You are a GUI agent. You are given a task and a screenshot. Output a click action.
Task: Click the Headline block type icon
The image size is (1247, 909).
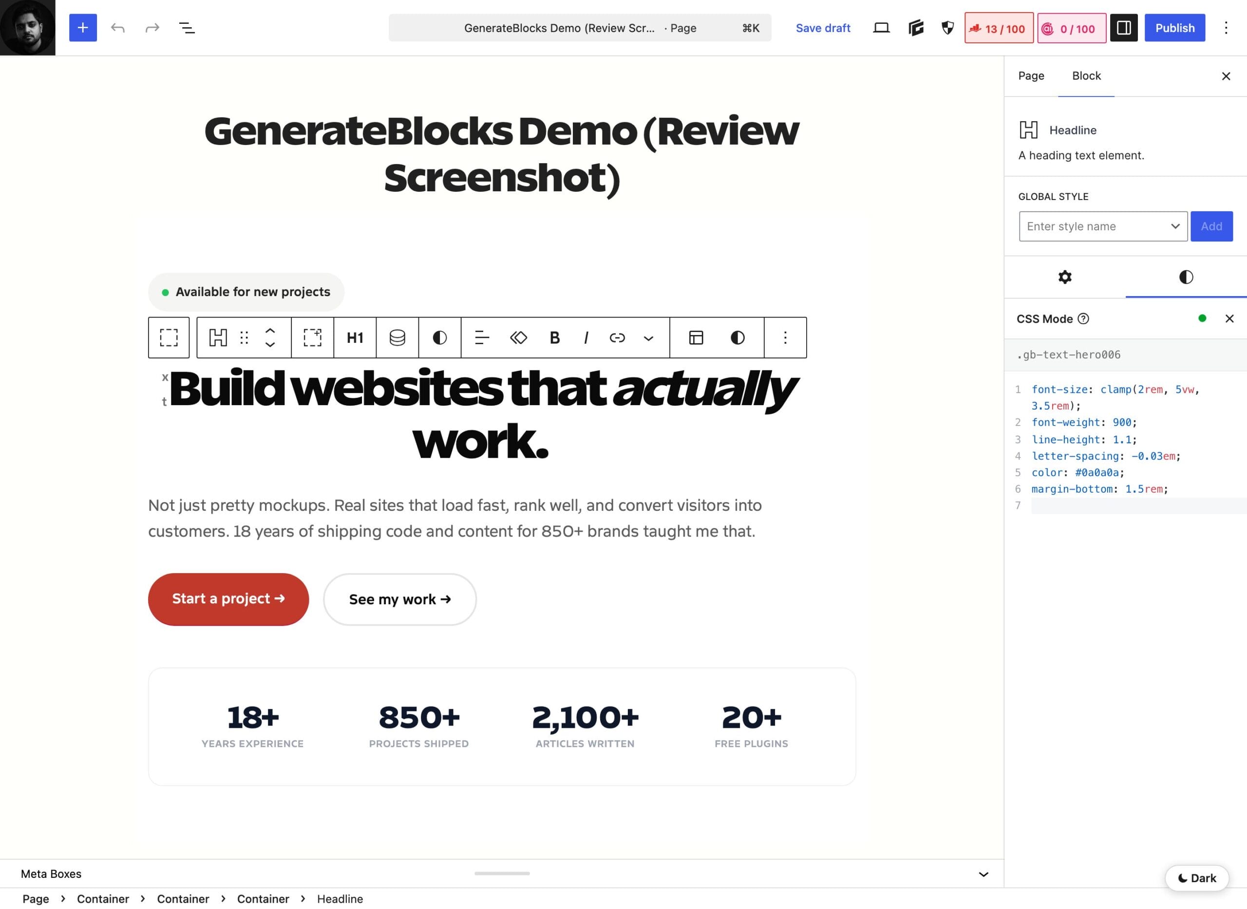click(218, 337)
